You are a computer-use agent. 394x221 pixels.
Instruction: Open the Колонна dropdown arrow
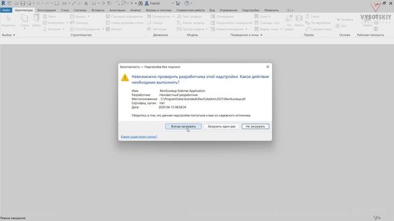pyautogui.click(x=63, y=29)
